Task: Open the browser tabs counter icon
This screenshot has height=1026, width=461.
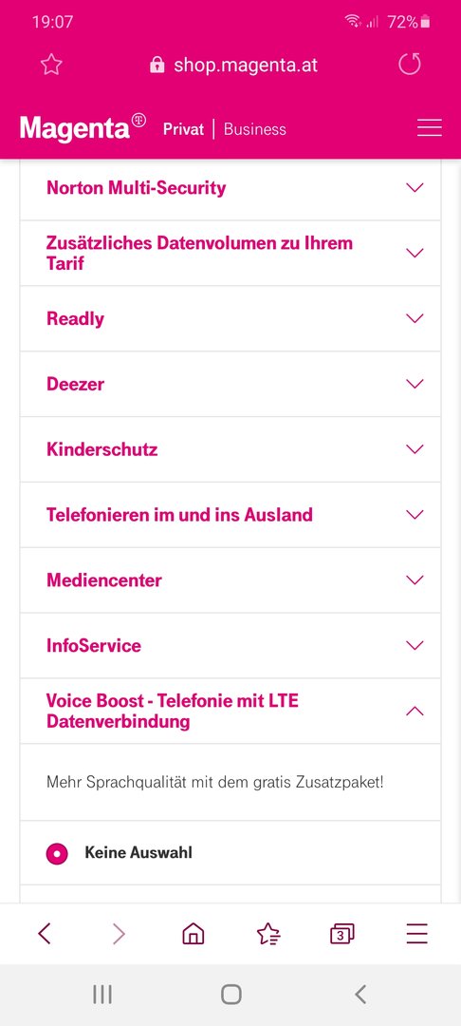Action: click(x=341, y=934)
